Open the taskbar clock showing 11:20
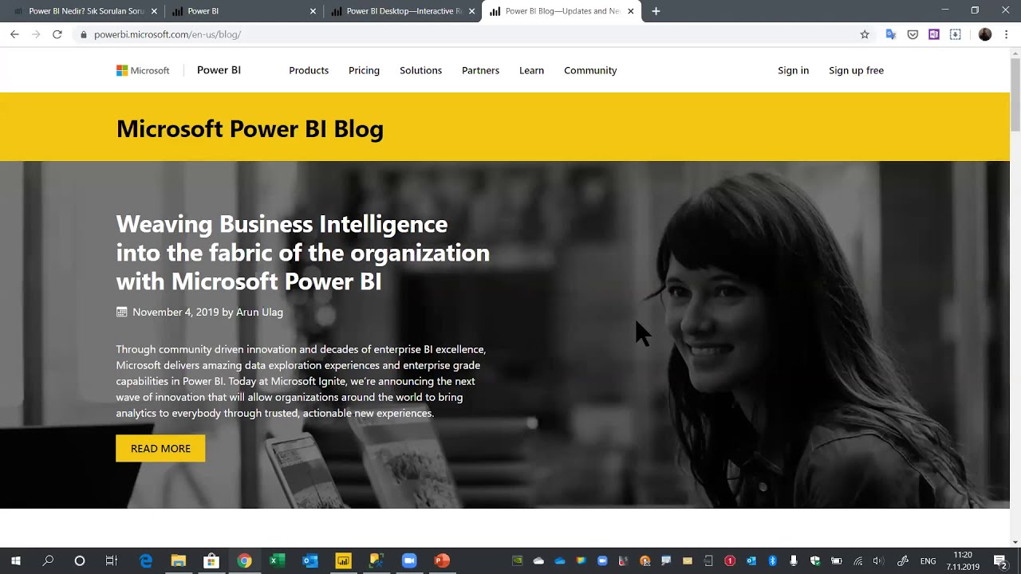1021x574 pixels. [963, 561]
